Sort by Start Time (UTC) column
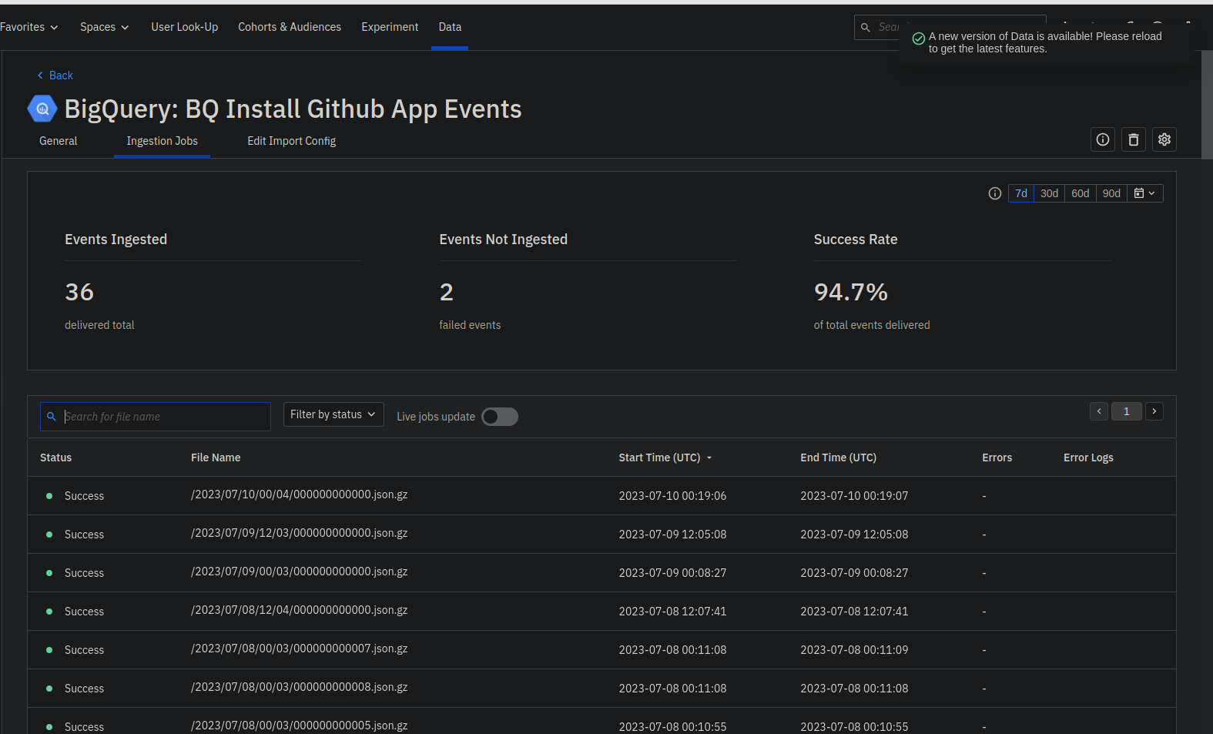 665,457
